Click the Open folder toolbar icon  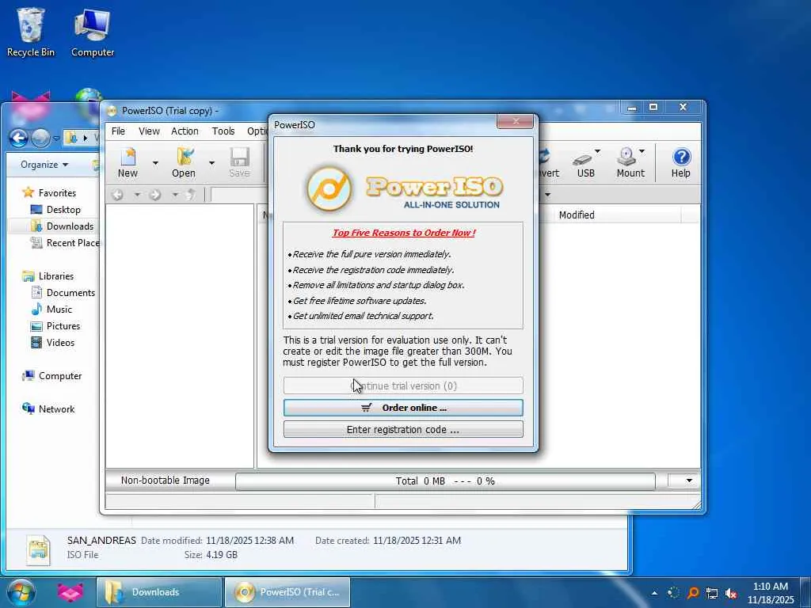coord(184,162)
